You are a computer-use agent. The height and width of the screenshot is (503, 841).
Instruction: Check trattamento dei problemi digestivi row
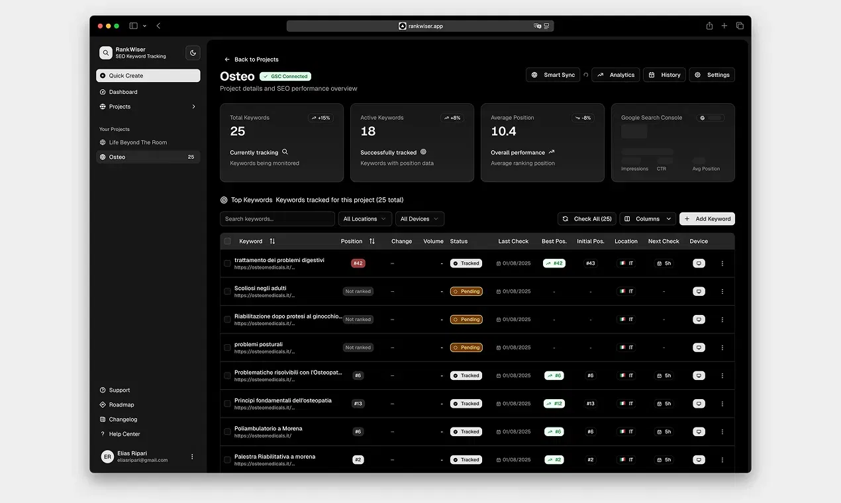pyautogui.click(x=227, y=263)
